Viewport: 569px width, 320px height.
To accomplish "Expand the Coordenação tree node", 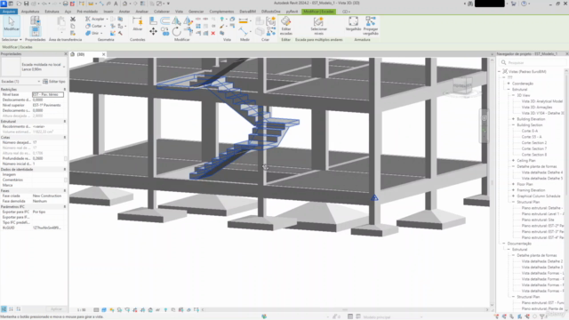I will point(509,84).
